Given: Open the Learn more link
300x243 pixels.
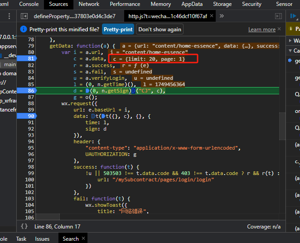Looking at the screenshot, I should [262, 29].
